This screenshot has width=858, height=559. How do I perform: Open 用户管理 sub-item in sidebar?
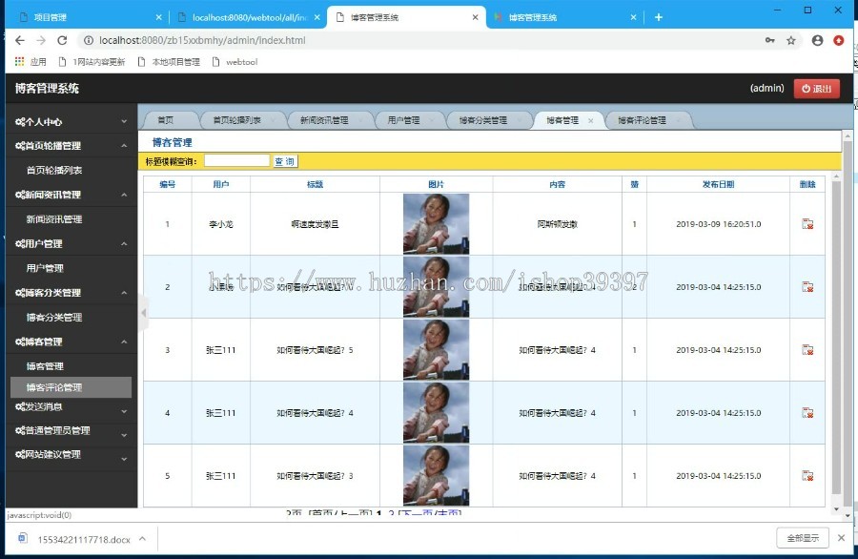pos(45,268)
